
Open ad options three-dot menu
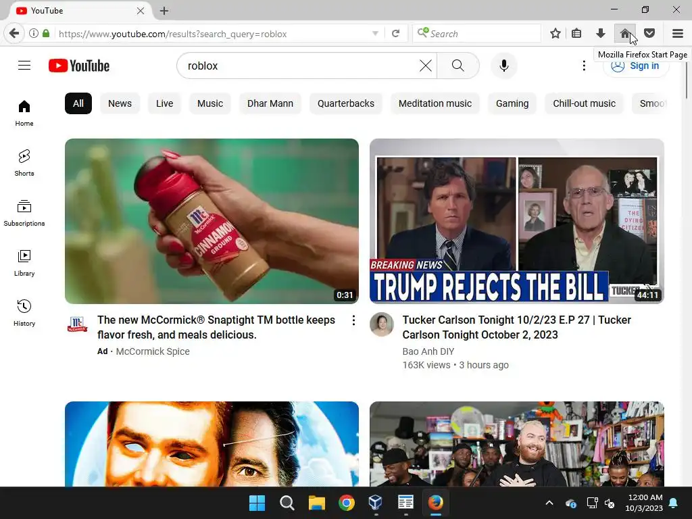tap(353, 320)
